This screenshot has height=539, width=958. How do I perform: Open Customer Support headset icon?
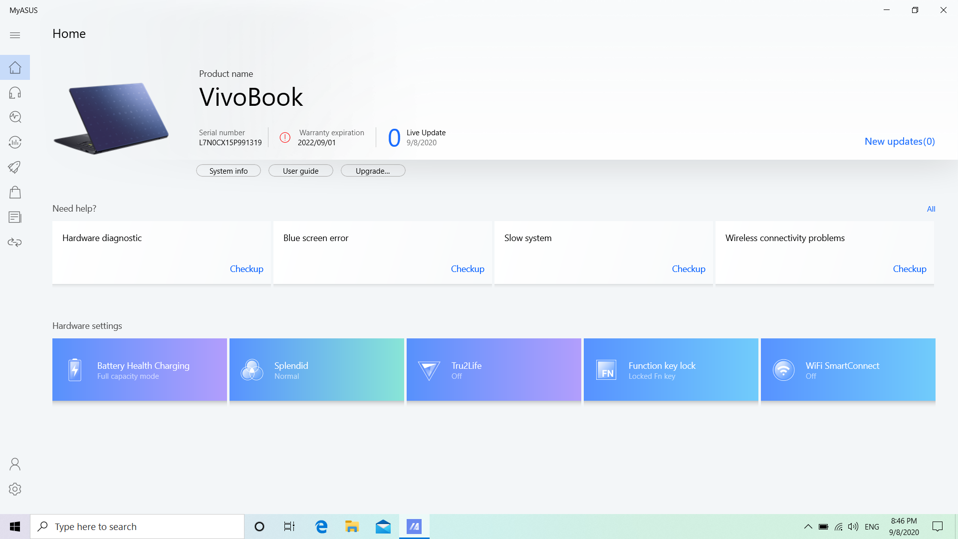tap(15, 92)
